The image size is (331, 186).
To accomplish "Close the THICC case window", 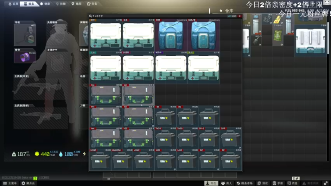I will coord(240,16).
